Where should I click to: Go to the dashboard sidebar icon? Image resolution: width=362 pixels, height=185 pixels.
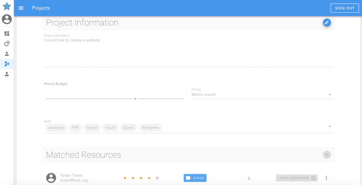pyautogui.click(x=7, y=33)
